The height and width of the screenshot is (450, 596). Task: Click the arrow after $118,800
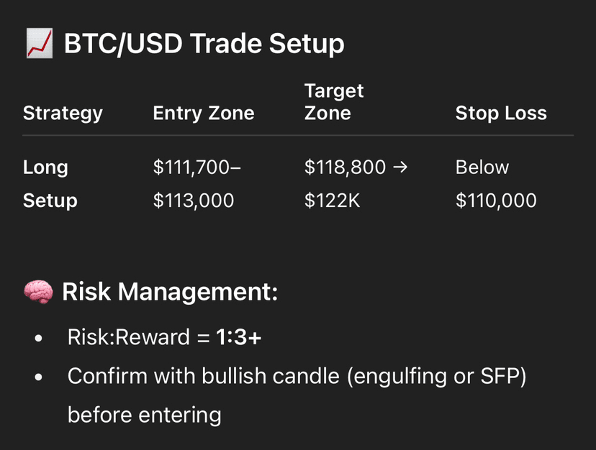point(400,167)
